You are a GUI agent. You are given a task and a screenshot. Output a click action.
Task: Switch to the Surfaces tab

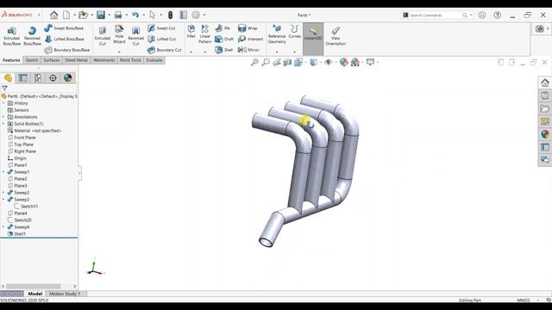(x=52, y=60)
